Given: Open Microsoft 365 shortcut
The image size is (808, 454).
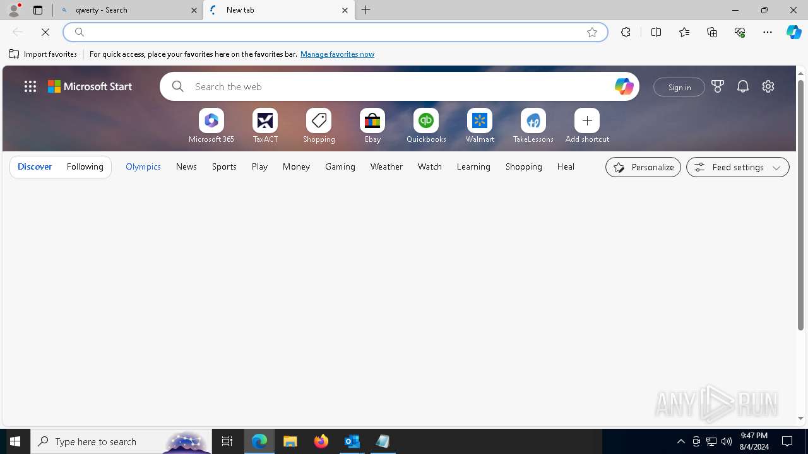Looking at the screenshot, I should click(211, 126).
